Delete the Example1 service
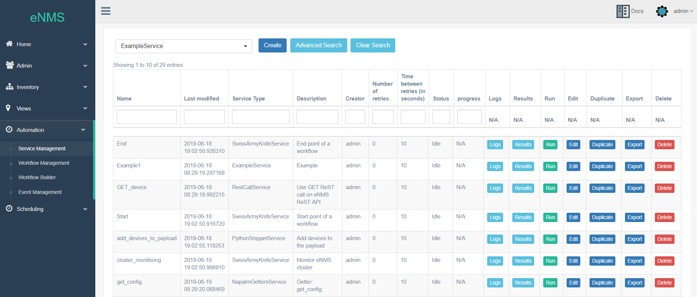 [x=664, y=167]
